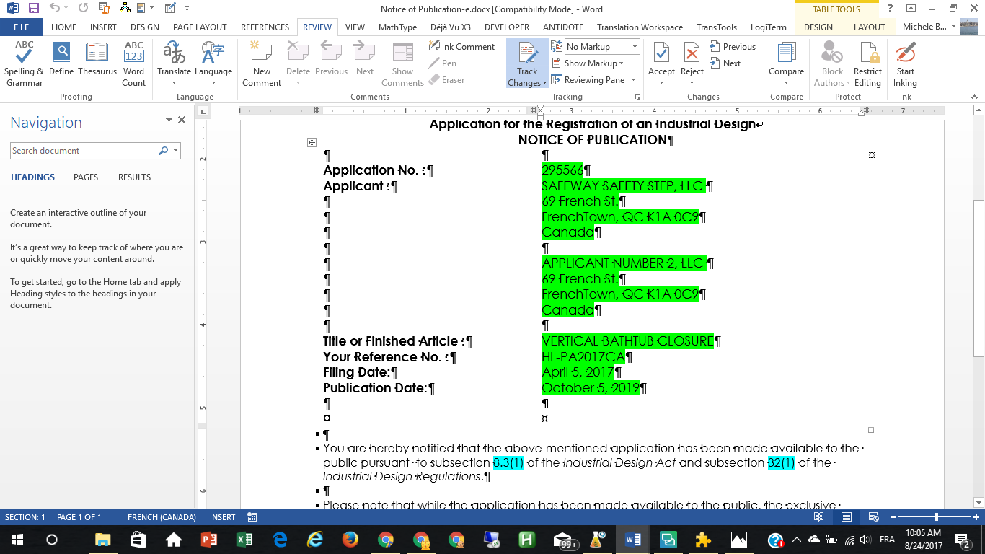The height and width of the screenshot is (554, 985).
Task: Open the FILE tab
Action: [x=21, y=27]
